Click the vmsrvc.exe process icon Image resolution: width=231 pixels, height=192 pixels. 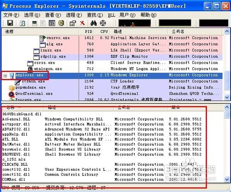click(43, 38)
